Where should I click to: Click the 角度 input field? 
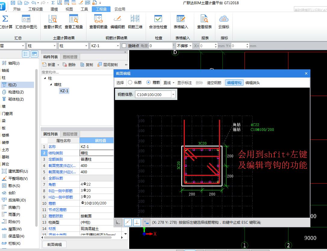tap(160, 46)
